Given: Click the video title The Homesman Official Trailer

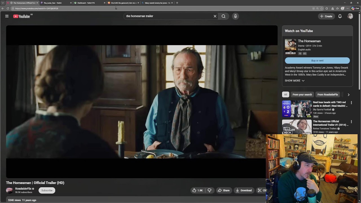Looking at the screenshot, I should pos(35,183).
